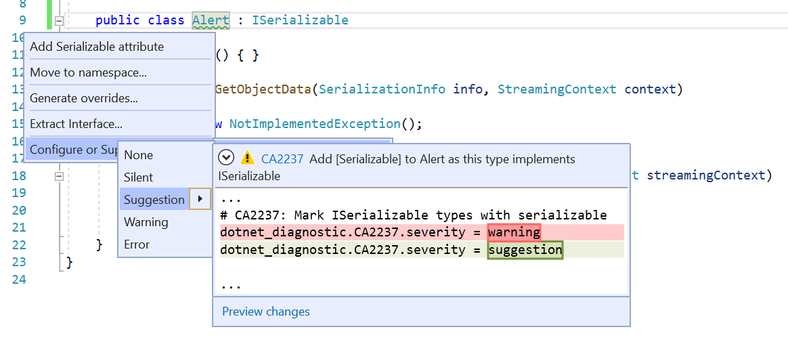This screenshot has height=340, width=788.
Task: Click the highlighted 'warning' value in preview
Action: (514, 232)
